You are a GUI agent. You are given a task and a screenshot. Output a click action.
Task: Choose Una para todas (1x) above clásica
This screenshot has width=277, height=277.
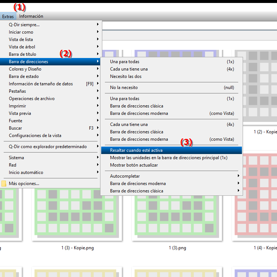coord(171,99)
